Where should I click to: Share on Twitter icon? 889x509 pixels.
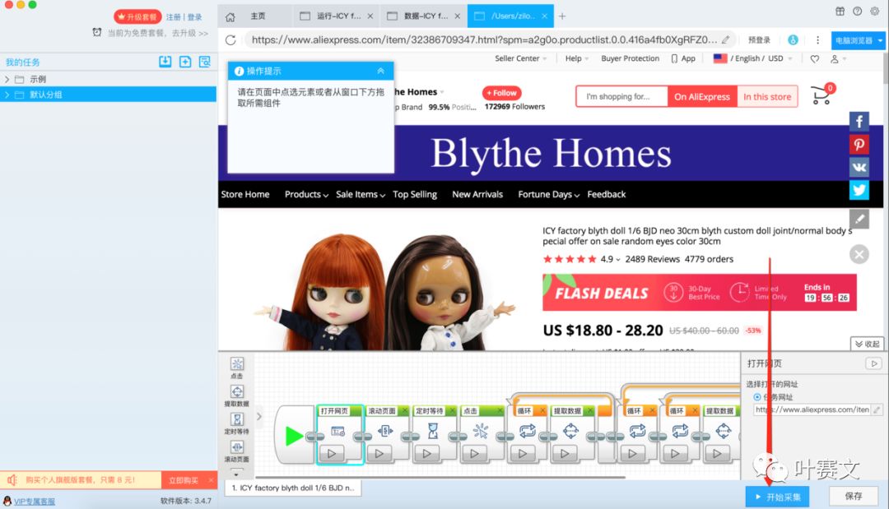tap(859, 190)
